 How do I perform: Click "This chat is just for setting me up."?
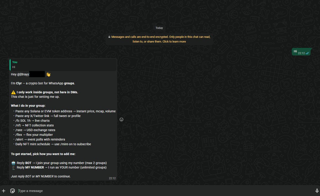[x=35, y=97]
